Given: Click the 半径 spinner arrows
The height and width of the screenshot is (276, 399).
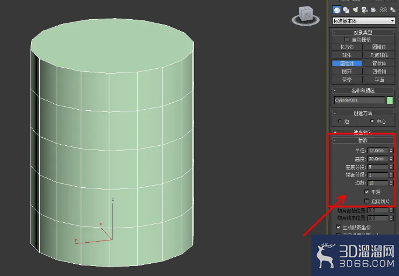Looking at the screenshot, I should pos(391,151).
